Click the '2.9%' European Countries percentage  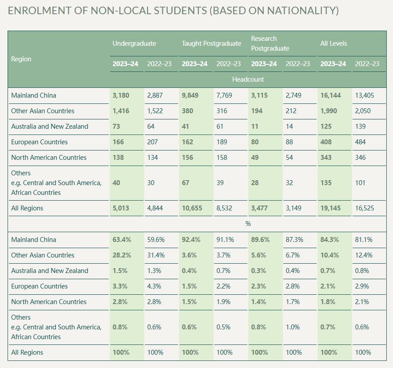click(362, 286)
